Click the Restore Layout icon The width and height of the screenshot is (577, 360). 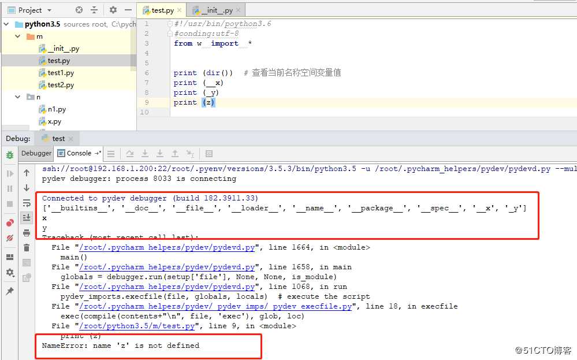(10, 257)
